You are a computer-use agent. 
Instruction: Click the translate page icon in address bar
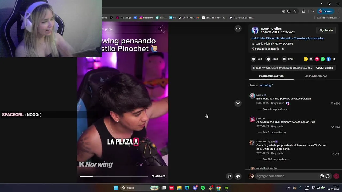click(283, 11)
